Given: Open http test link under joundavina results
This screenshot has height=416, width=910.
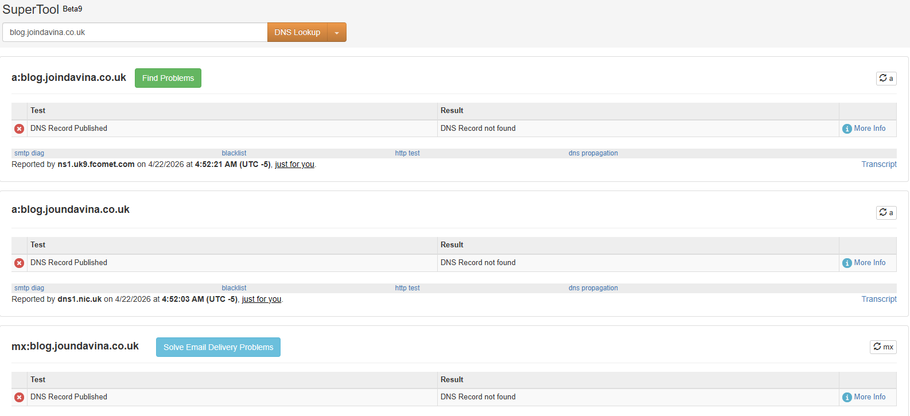Looking at the screenshot, I should [x=407, y=288].
